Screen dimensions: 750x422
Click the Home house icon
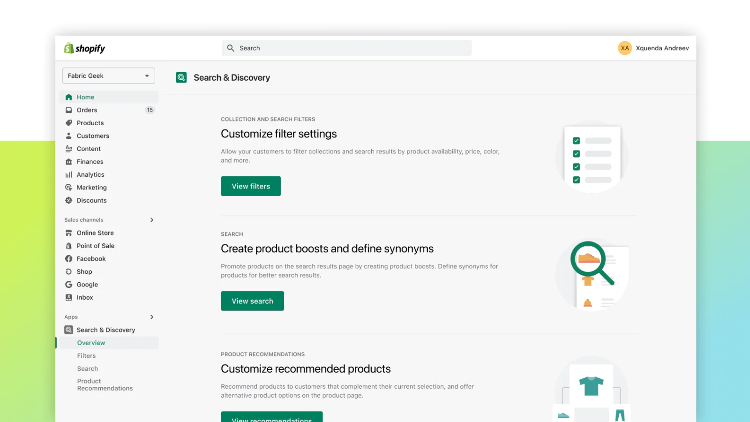coord(69,97)
